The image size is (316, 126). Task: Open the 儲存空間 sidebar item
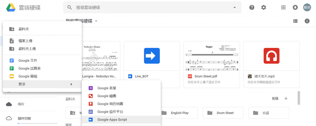point(29,118)
